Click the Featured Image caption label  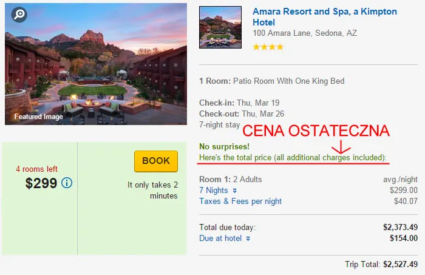[x=38, y=117]
